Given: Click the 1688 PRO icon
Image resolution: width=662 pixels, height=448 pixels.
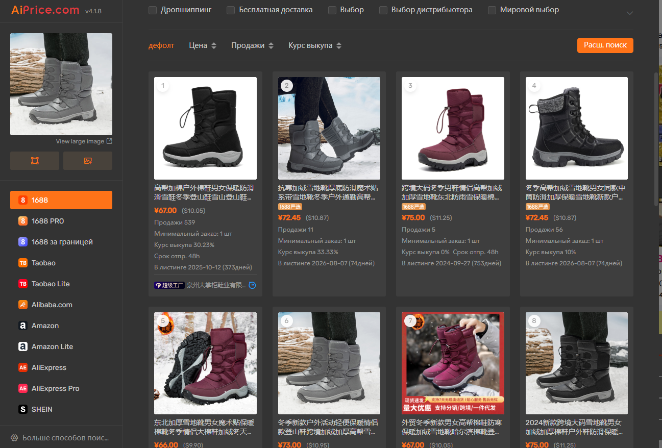Looking at the screenshot, I should click(23, 221).
